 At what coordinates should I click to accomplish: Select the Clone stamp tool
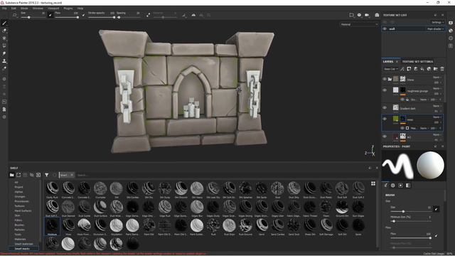[x=4, y=61]
